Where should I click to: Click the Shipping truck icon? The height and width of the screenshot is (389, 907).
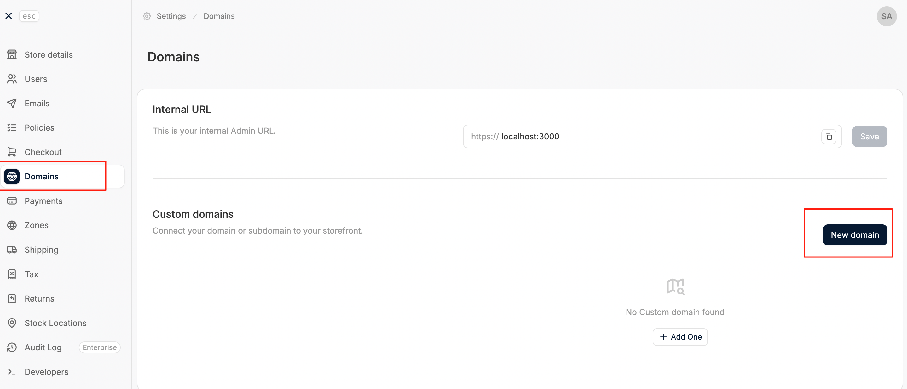(12, 250)
